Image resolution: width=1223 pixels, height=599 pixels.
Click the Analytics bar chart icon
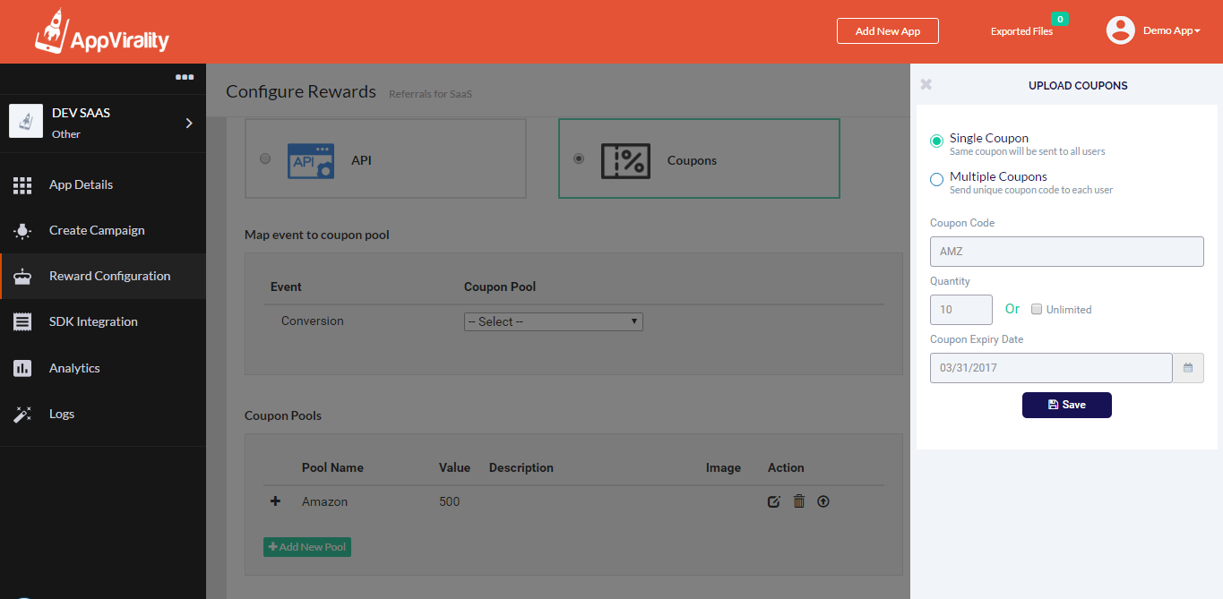pyautogui.click(x=22, y=368)
